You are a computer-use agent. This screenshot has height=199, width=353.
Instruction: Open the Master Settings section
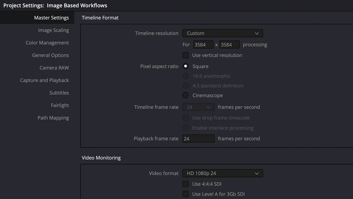[x=52, y=18]
